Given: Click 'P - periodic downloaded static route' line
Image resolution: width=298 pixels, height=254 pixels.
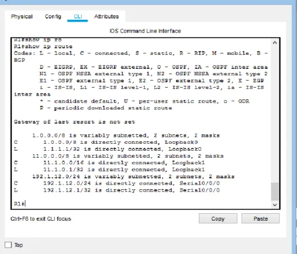Looking at the screenshot, I should tap(106, 108).
